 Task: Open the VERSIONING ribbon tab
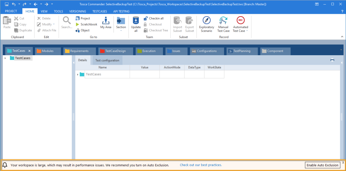tap(78, 11)
